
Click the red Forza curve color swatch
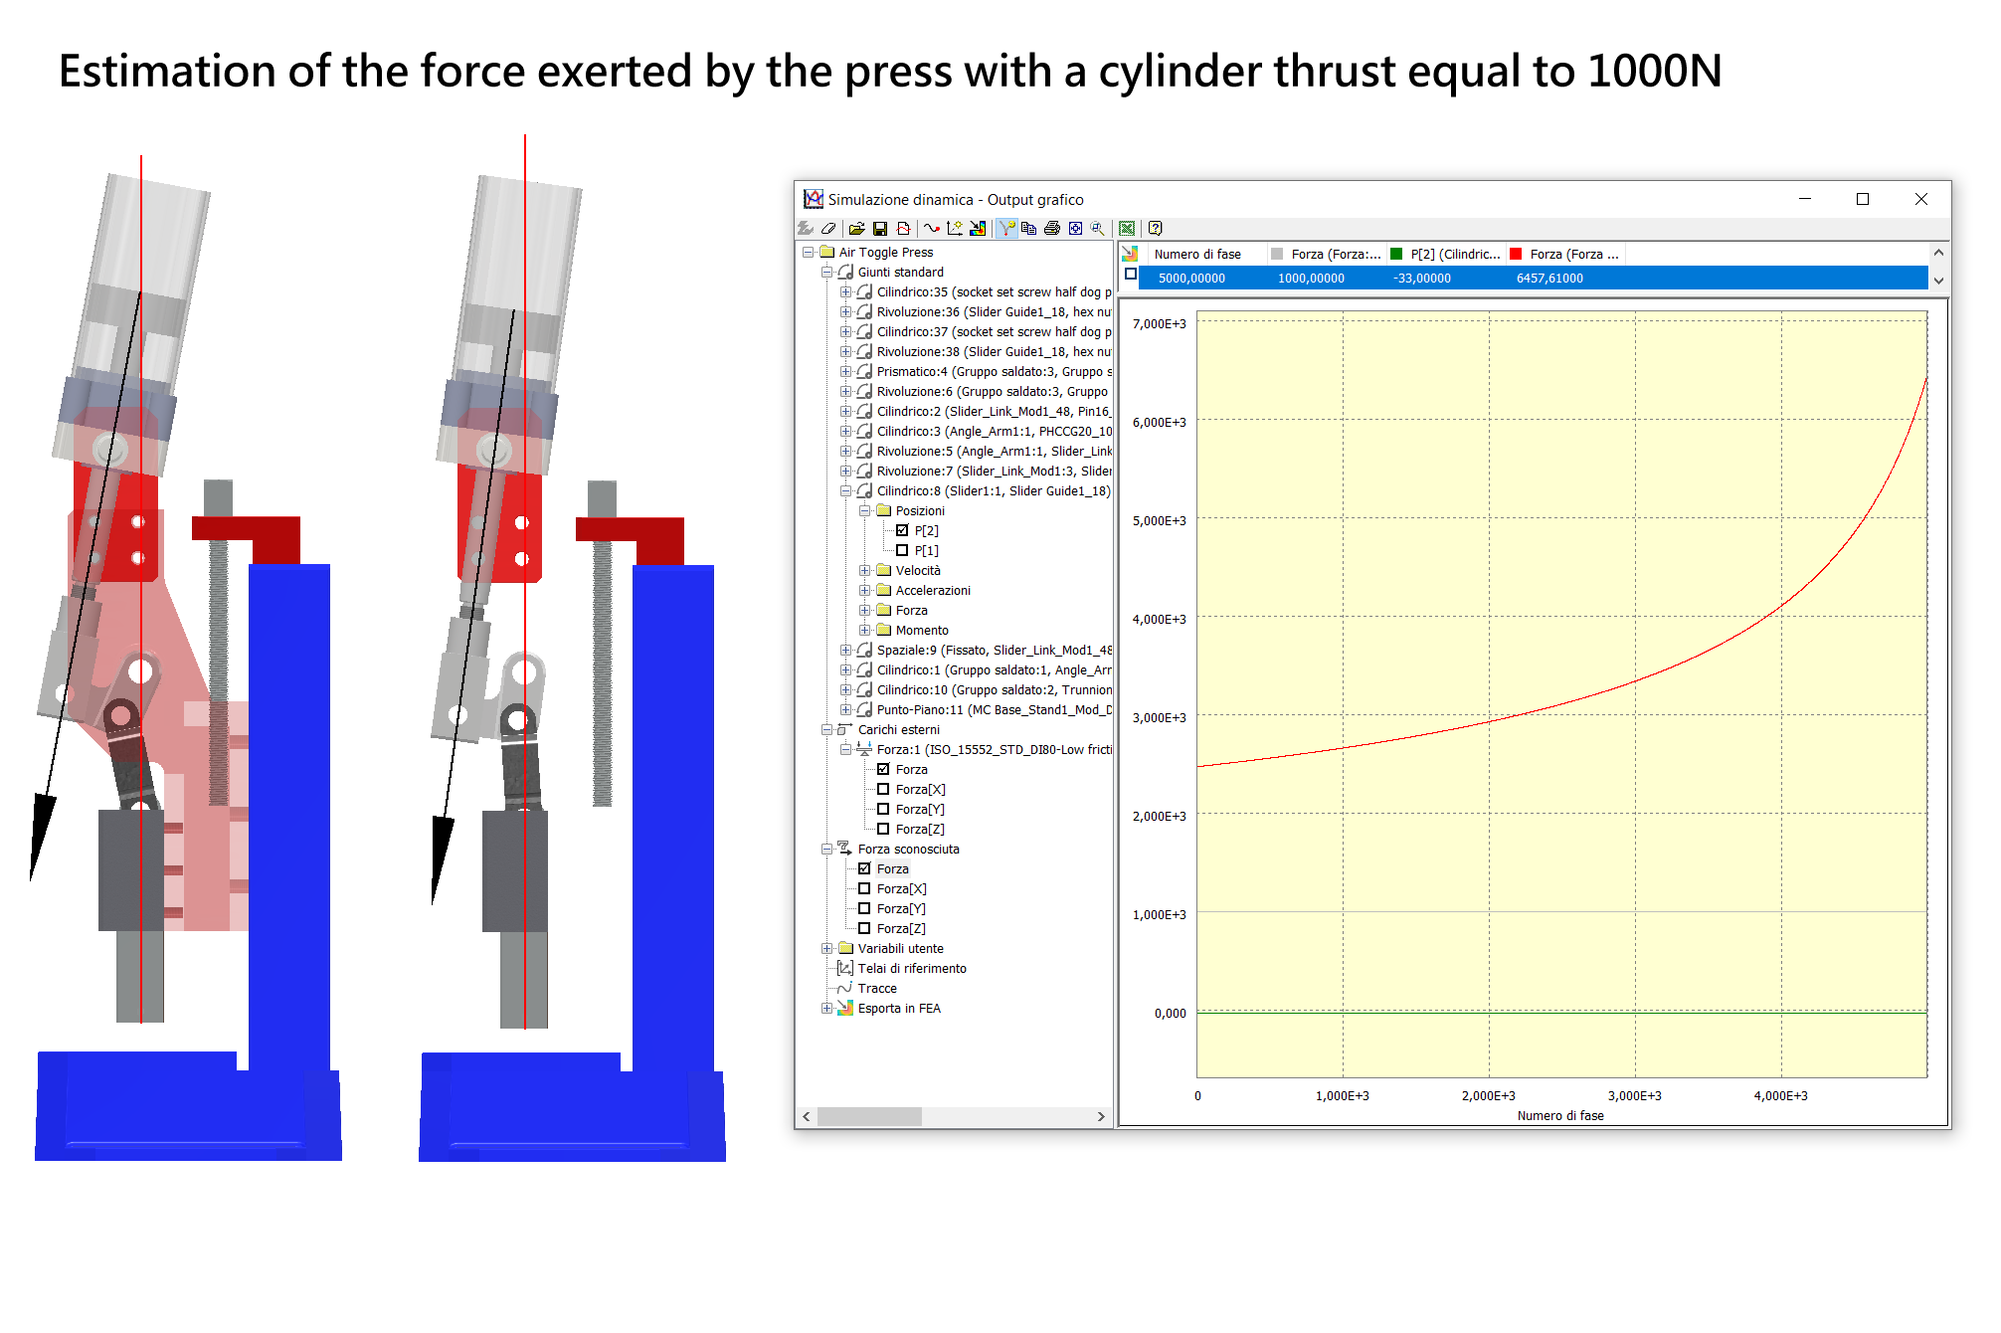[x=1516, y=254]
